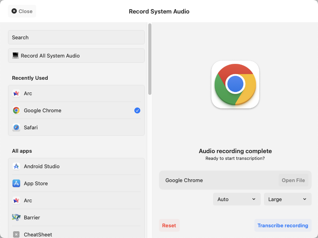Open the Auto language dropdown
This screenshot has height=238, width=318.
tap(237, 200)
